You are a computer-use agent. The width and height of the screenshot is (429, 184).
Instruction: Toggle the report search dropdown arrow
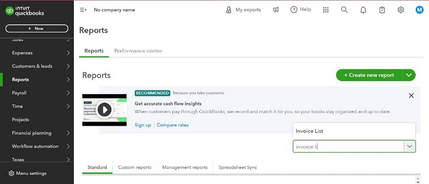(409, 146)
